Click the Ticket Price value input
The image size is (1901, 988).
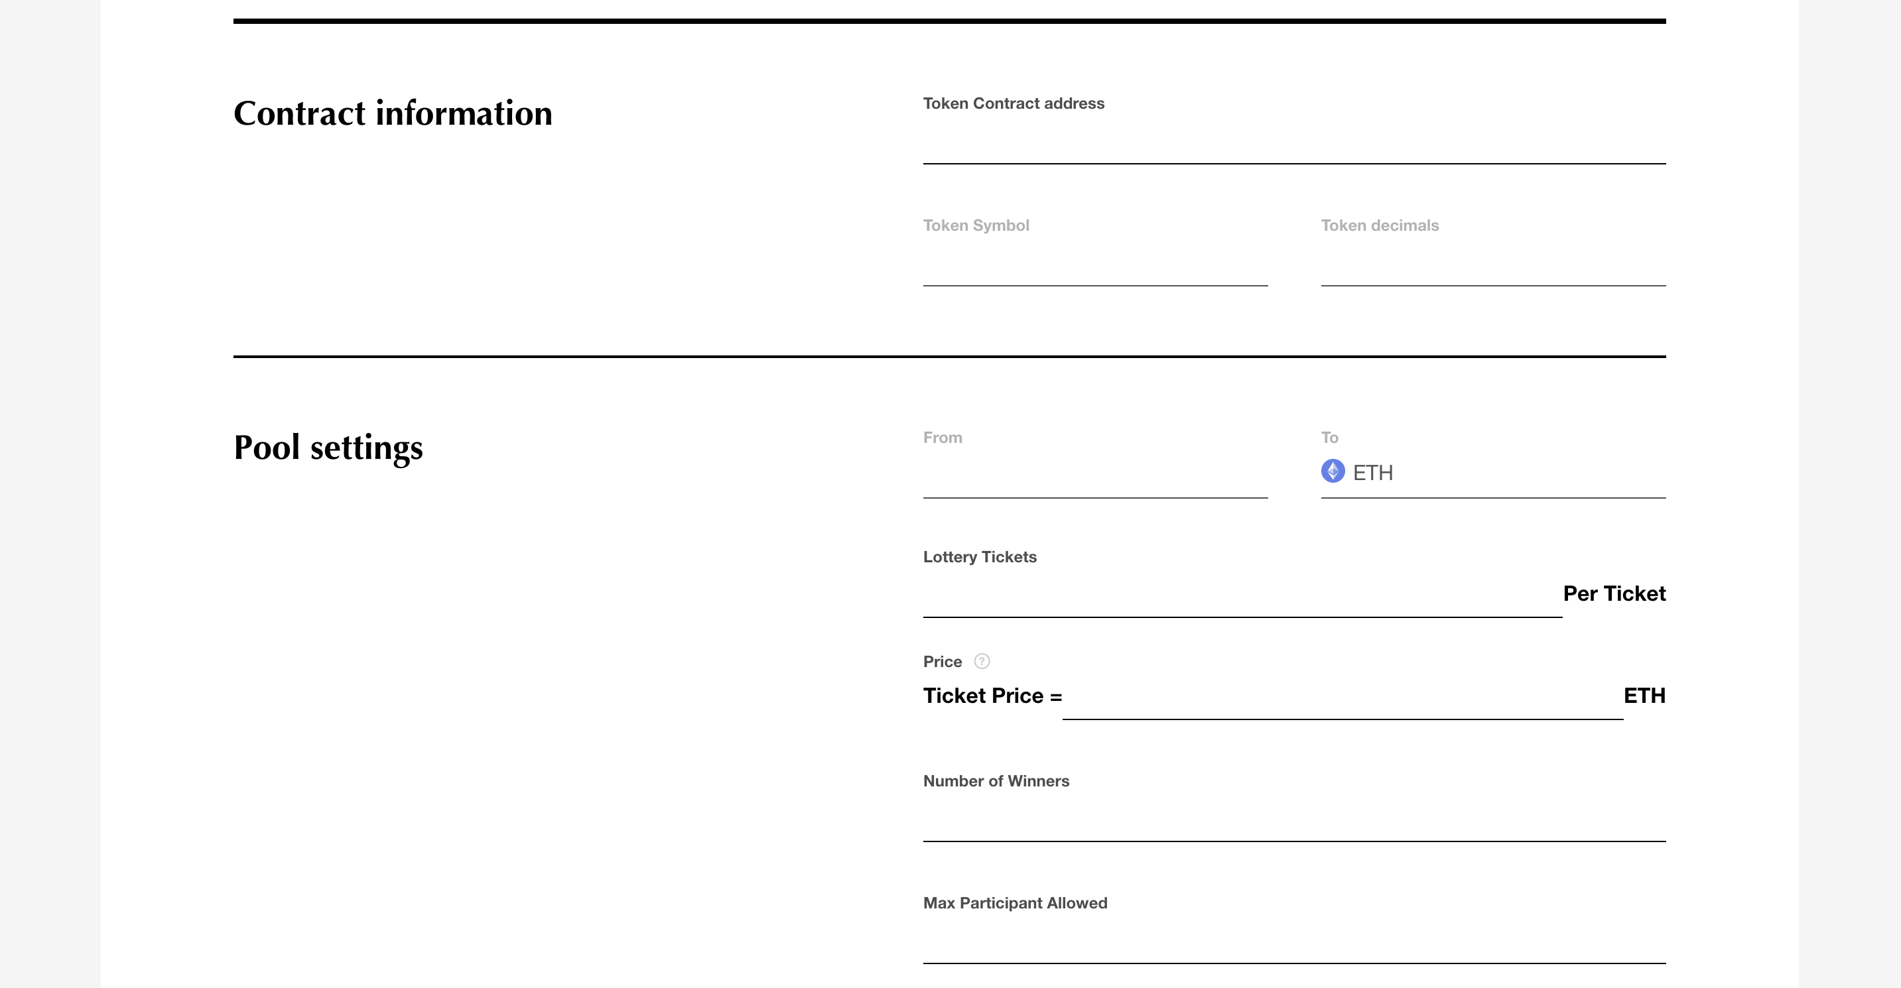(1343, 698)
